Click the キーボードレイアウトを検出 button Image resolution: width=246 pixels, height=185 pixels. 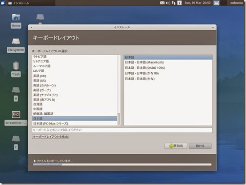tap(50, 137)
